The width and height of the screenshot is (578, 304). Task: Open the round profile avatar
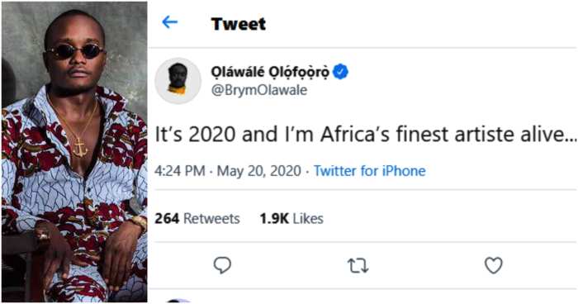[x=178, y=80]
